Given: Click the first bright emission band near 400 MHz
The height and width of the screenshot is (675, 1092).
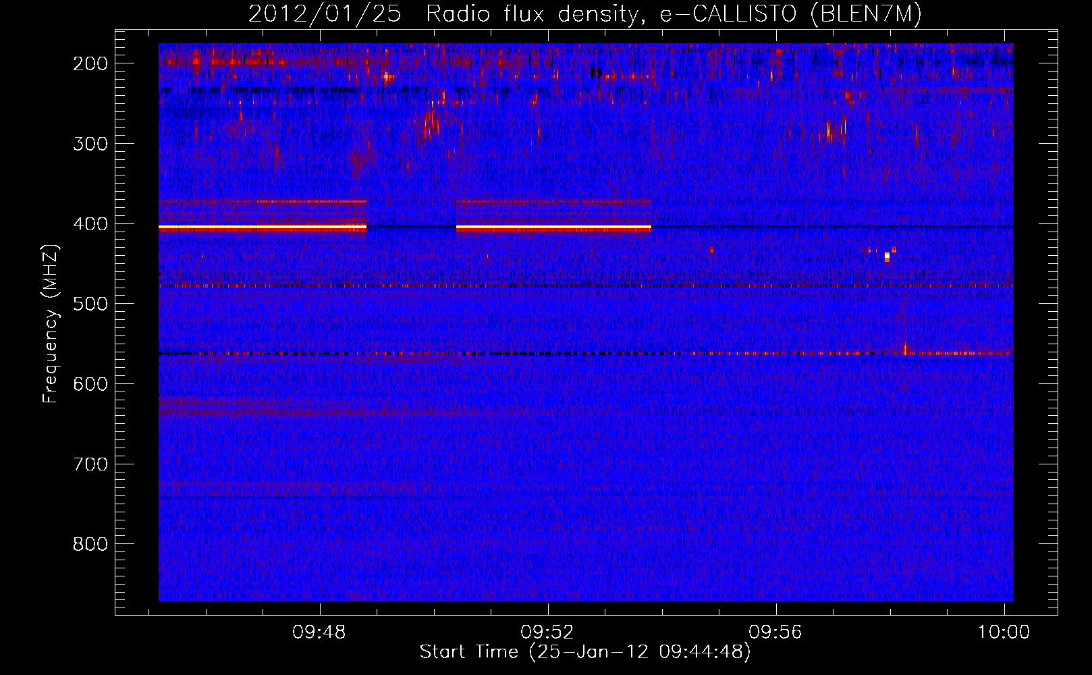Looking at the screenshot, I should point(263,228).
